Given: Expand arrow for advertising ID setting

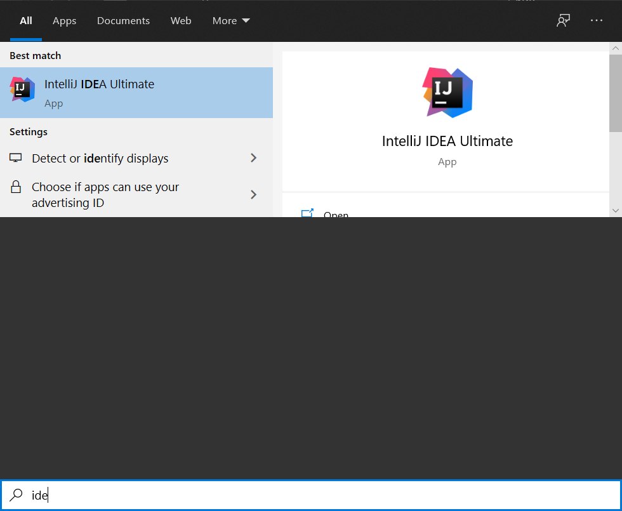Looking at the screenshot, I should (253, 194).
